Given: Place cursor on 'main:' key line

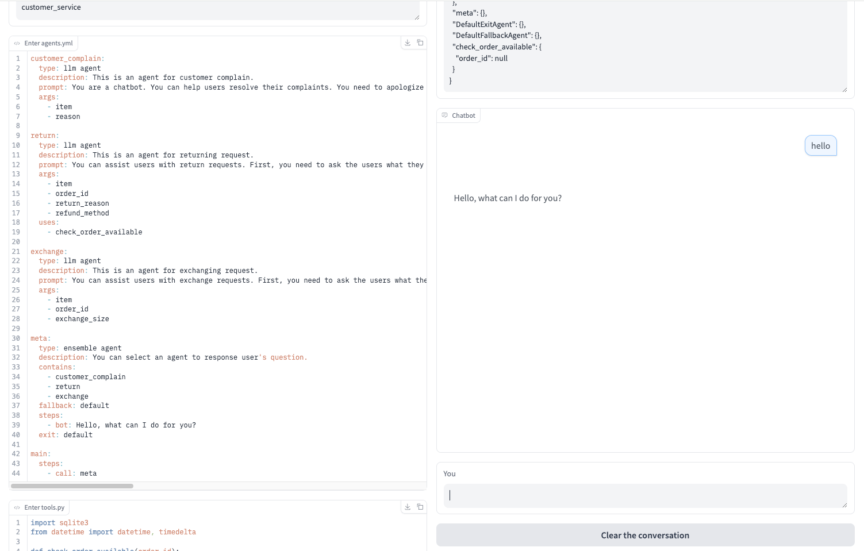Looking at the screenshot, I should click(x=40, y=454).
